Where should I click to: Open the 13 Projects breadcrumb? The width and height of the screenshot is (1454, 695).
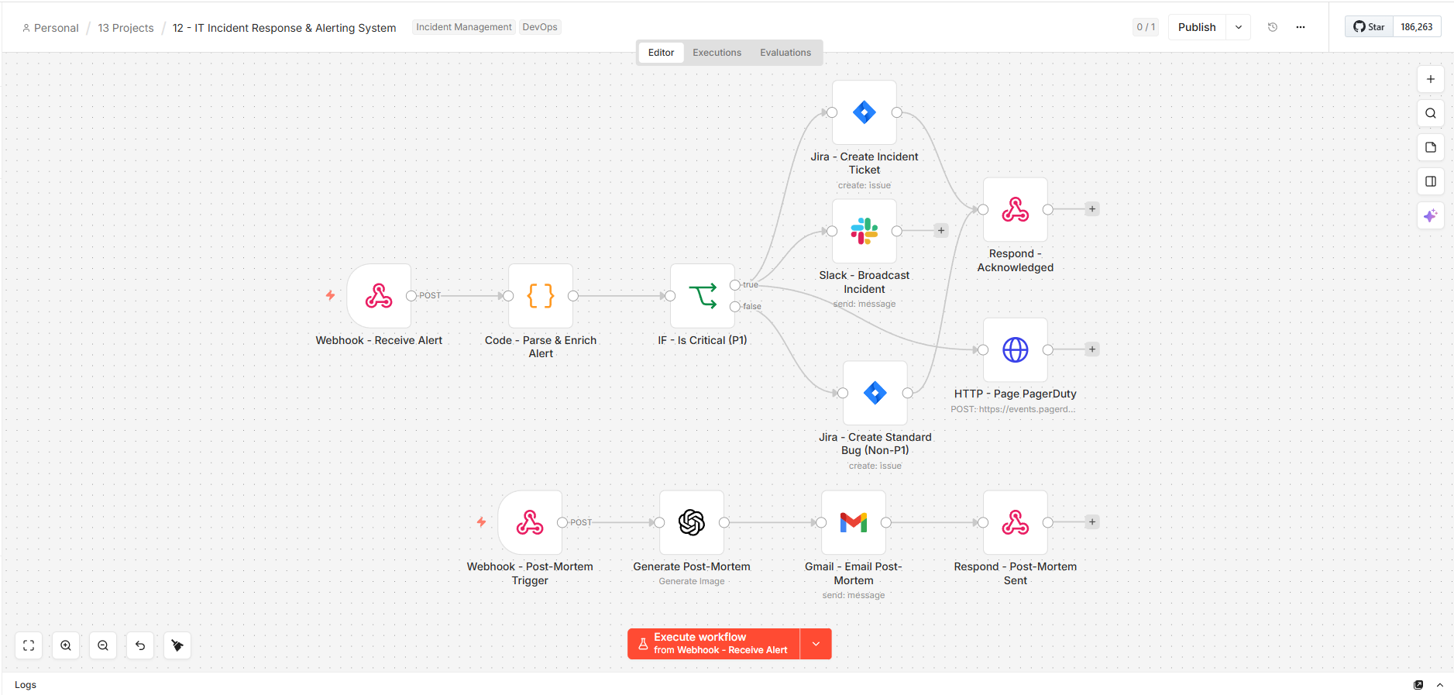click(x=125, y=28)
